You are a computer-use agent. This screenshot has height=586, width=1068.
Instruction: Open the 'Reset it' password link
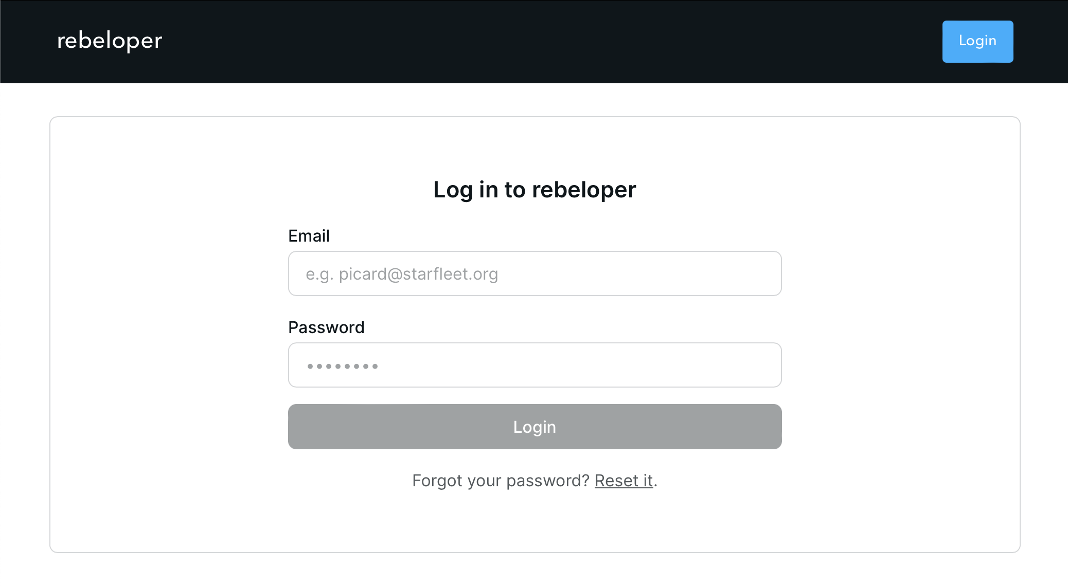624,481
